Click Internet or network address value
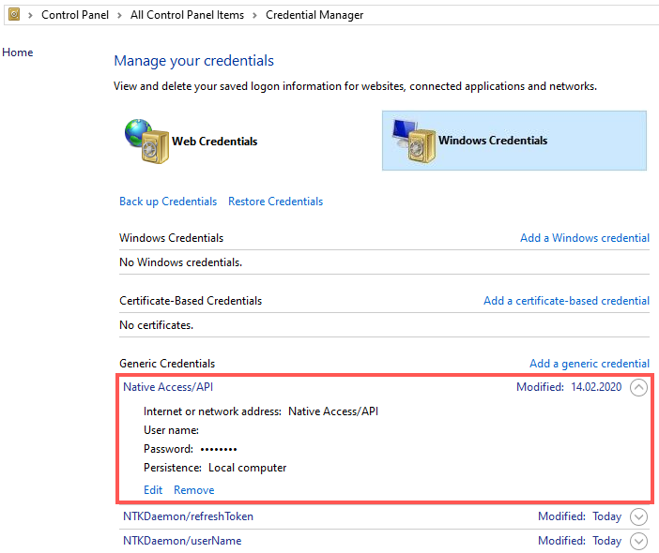Viewport: 659px width, 553px height. click(x=333, y=411)
